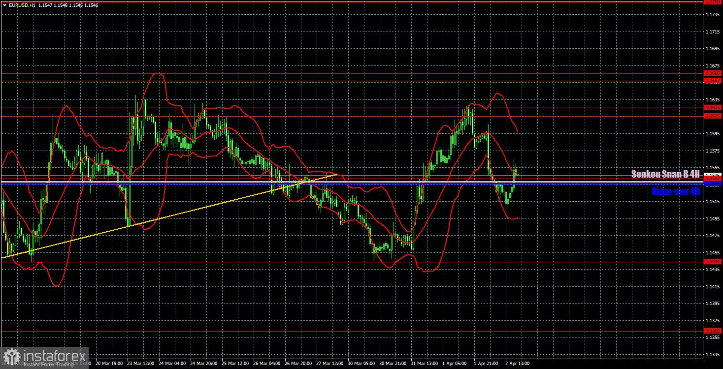Click the 27 Mar 12:00 time label

click(329, 364)
